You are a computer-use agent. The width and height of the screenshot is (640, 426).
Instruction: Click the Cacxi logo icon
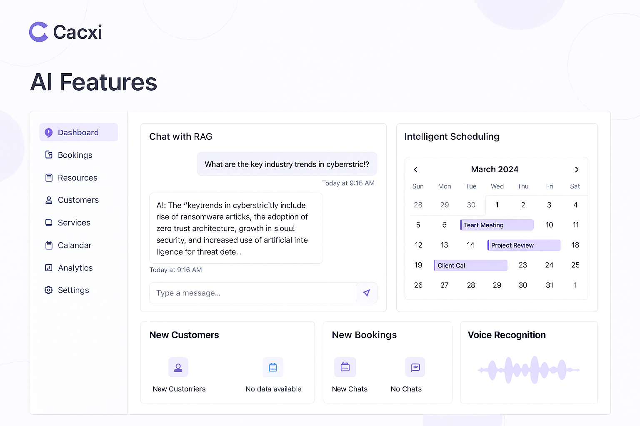click(x=39, y=32)
